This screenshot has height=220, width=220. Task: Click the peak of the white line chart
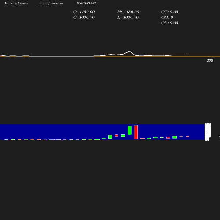(129, 51)
